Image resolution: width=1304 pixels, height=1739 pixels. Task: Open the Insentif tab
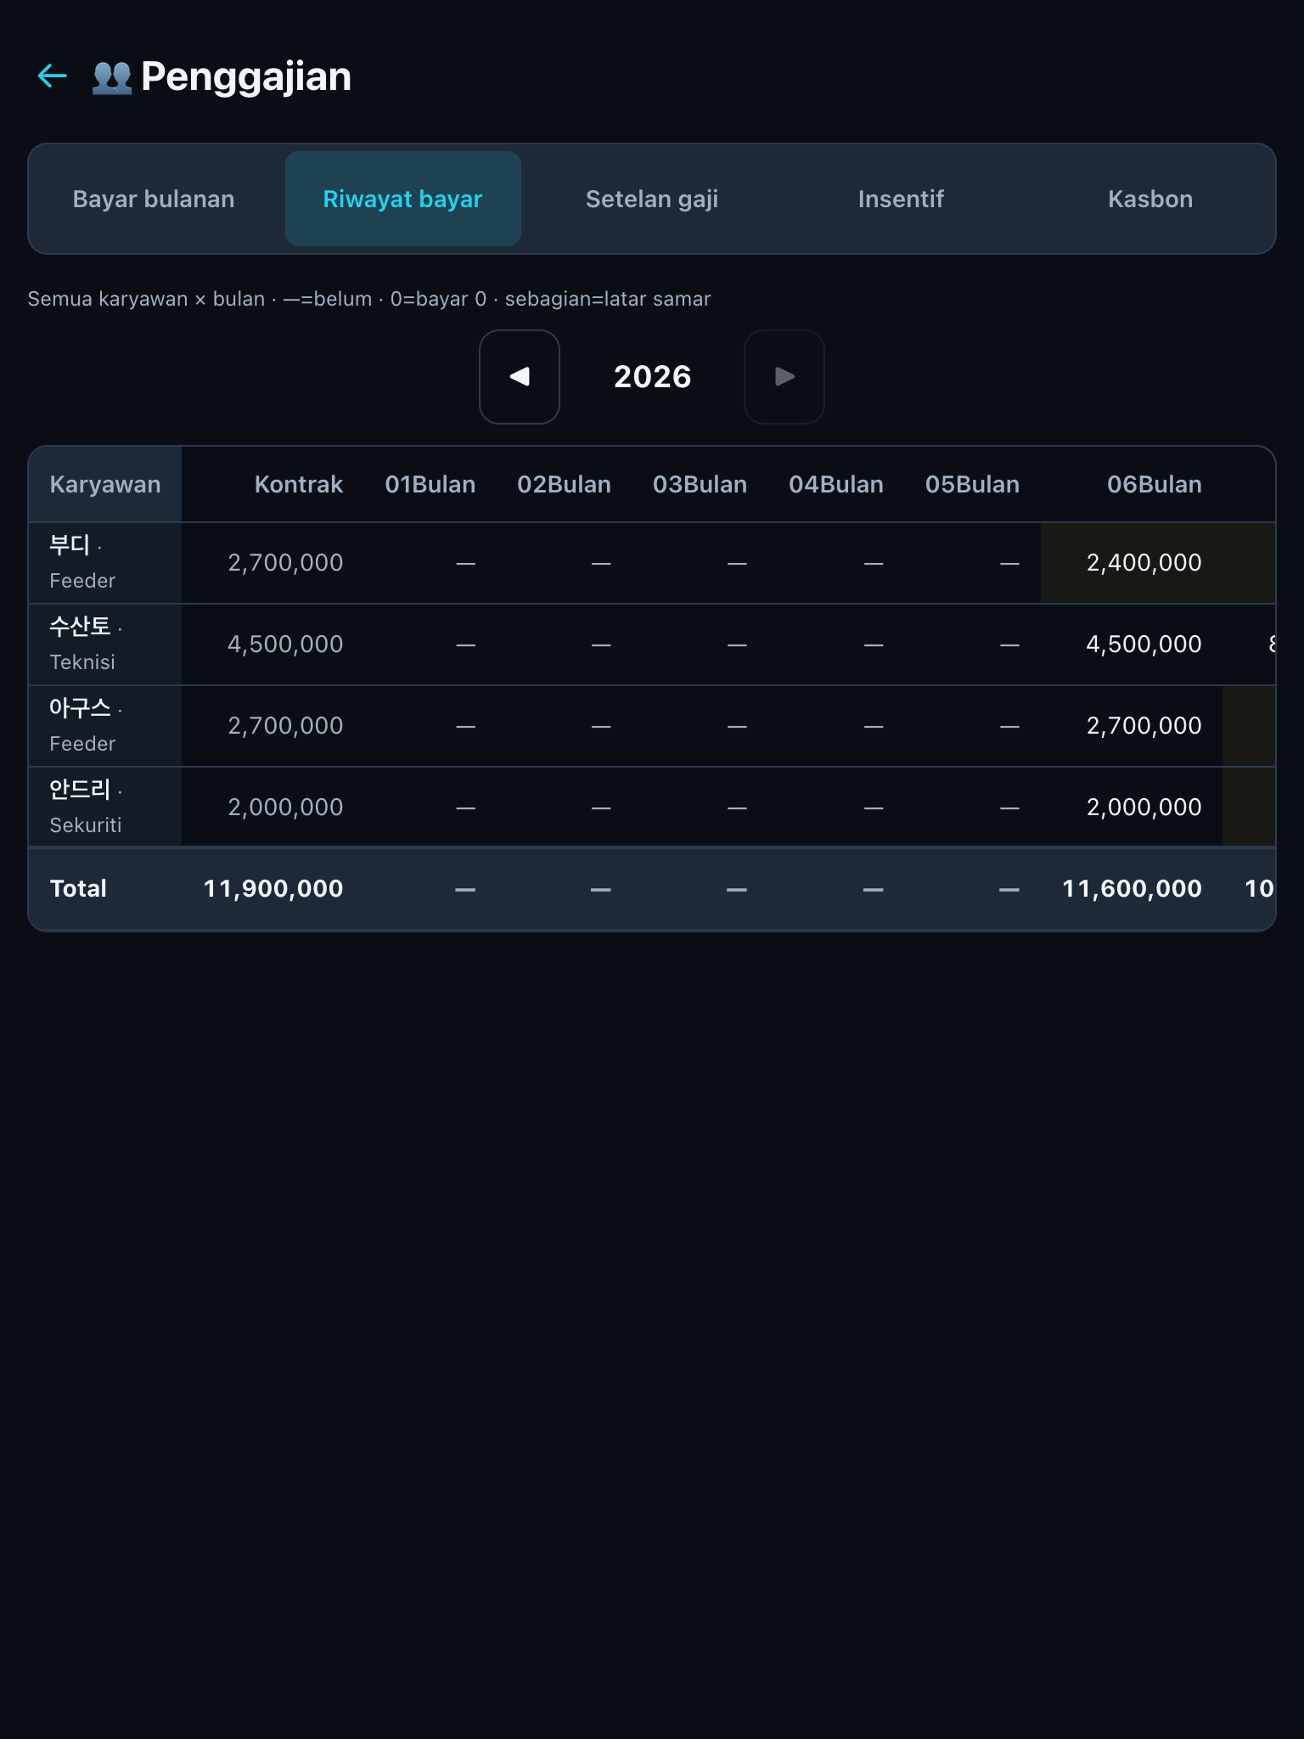[901, 199]
